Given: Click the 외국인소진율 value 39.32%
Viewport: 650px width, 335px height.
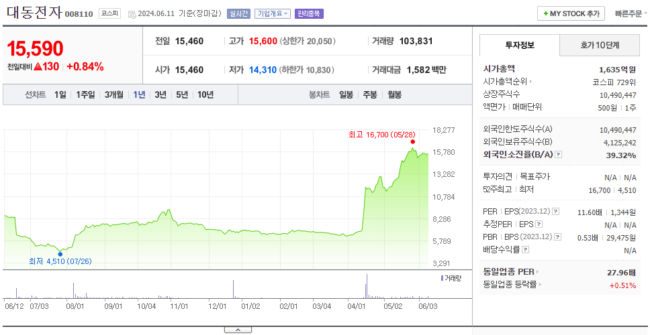Looking at the screenshot, I should (621, 155).
